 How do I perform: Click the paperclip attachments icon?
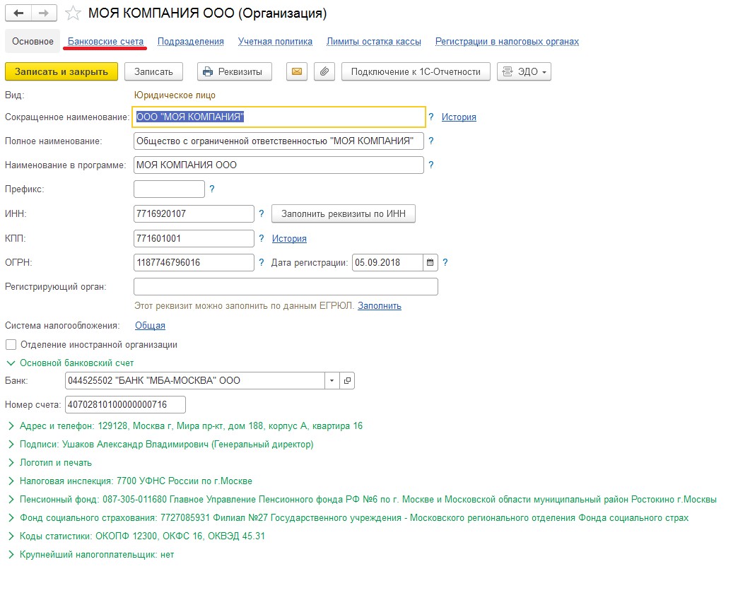click(x=324, y=71)
